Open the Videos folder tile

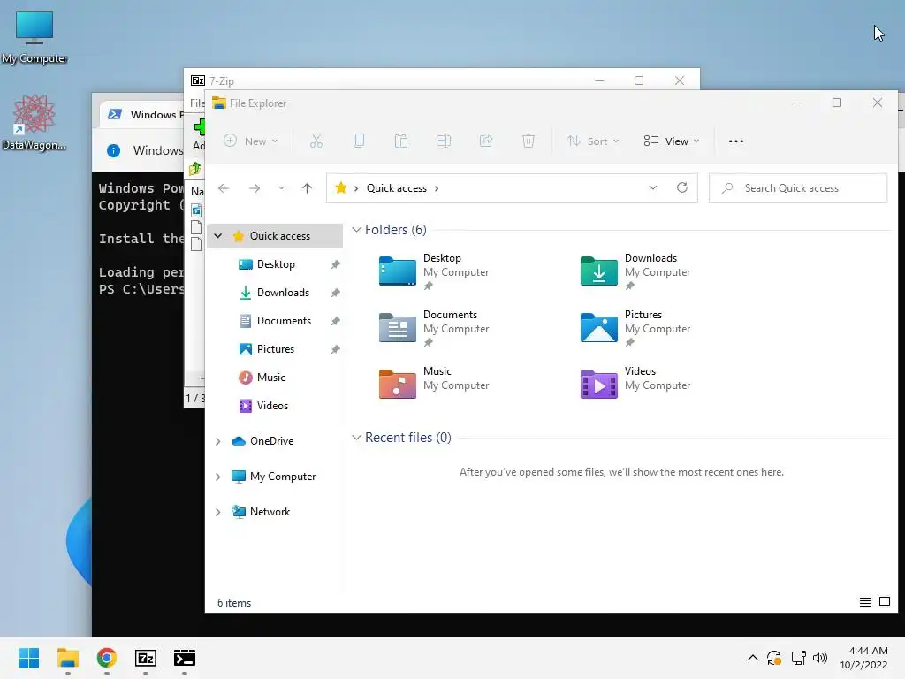(635, 384)
